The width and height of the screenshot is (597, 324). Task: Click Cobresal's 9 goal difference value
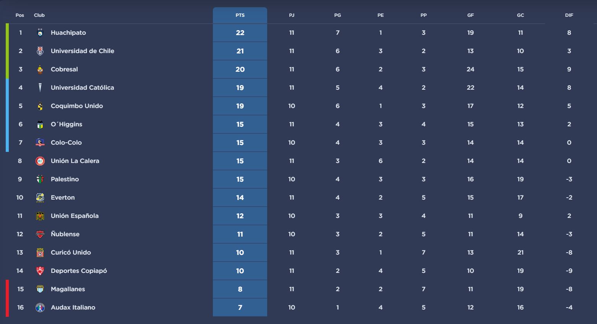(x=569, y=69)
